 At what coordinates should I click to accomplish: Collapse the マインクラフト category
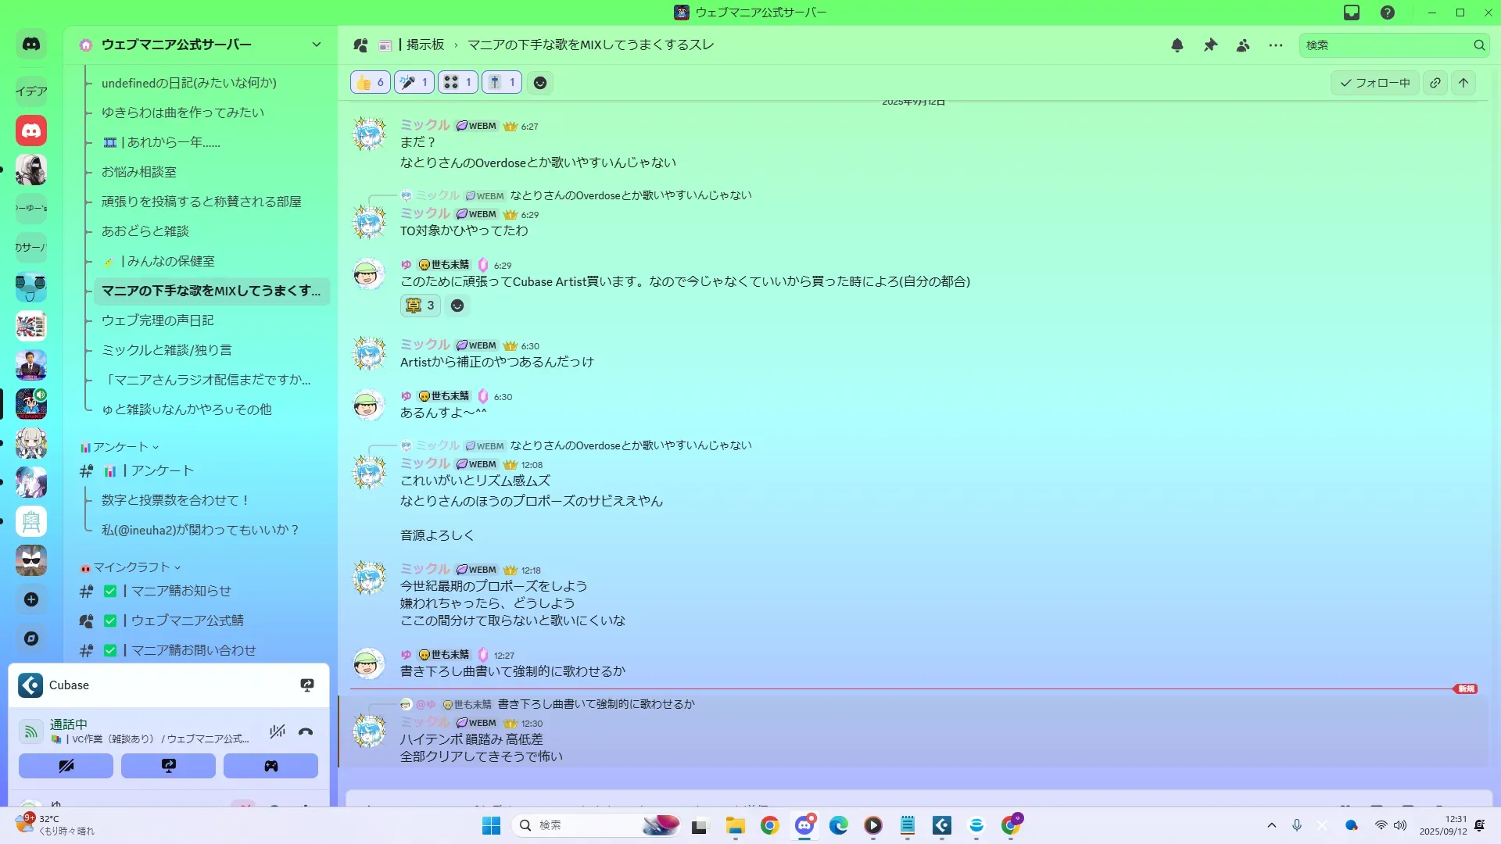coord(131,567)
